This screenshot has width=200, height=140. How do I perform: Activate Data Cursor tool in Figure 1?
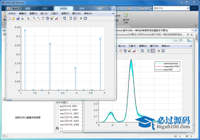tap(52, 18)
